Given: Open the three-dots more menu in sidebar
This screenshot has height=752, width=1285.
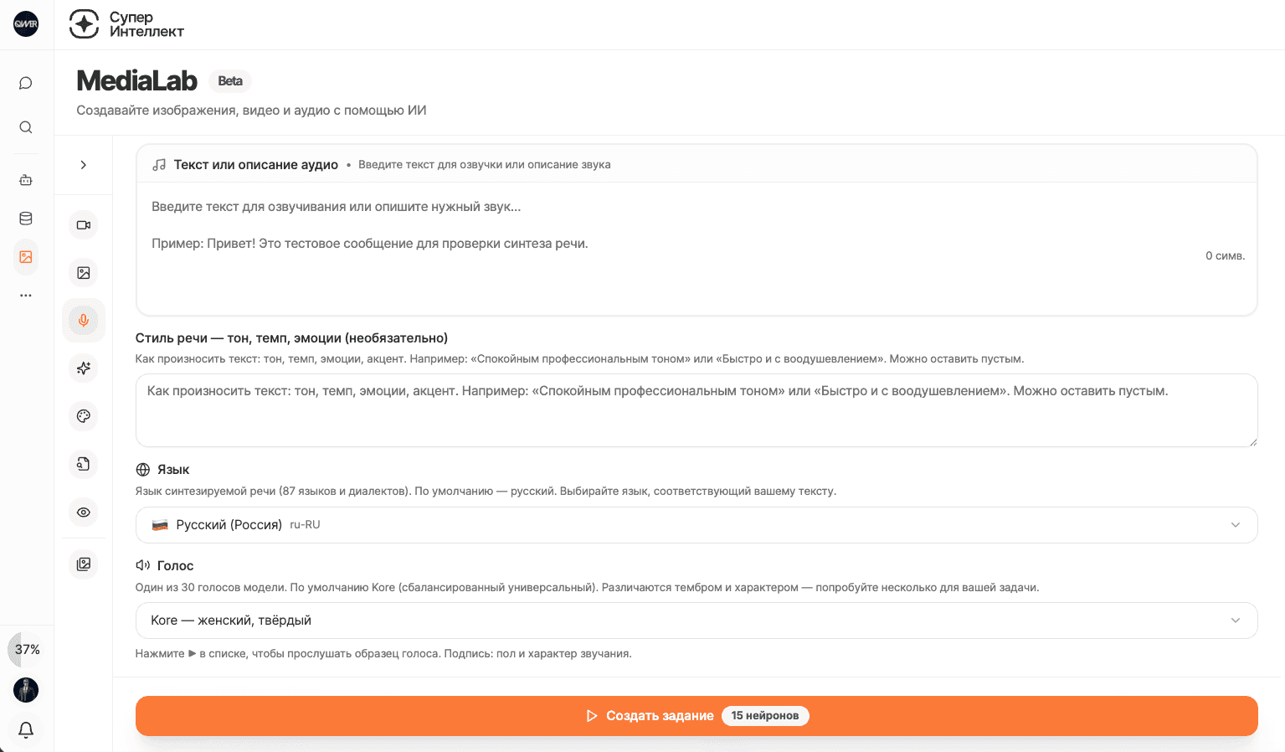Looking at the screenshot, I should tap(26, 296).
